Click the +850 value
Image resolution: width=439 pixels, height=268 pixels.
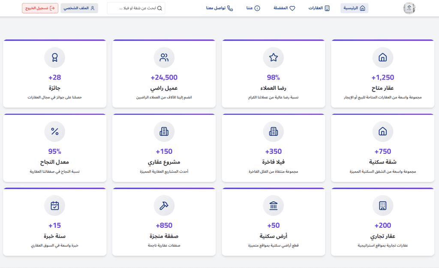pos(164,225)
